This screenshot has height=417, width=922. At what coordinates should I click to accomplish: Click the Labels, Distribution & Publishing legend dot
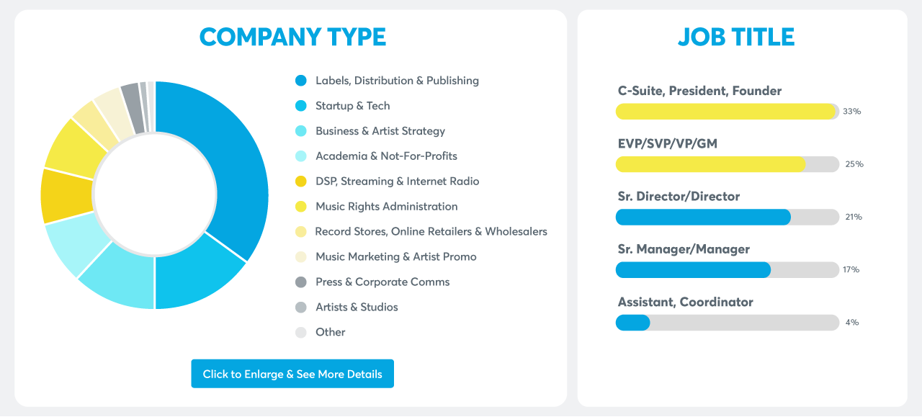[x=301, y=81]
